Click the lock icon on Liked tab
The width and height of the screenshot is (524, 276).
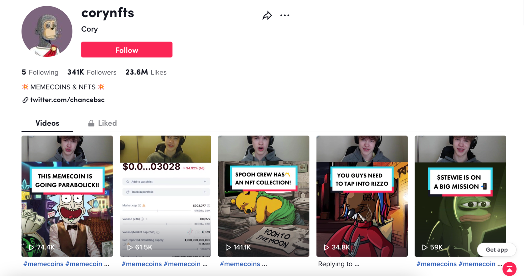tap(91, 123)
